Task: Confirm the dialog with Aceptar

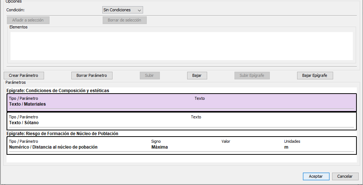Action: click(316, 176)
